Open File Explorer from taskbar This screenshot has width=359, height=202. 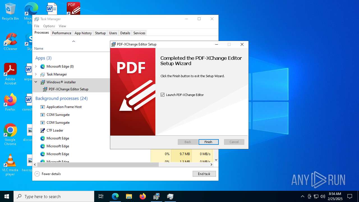129,196
